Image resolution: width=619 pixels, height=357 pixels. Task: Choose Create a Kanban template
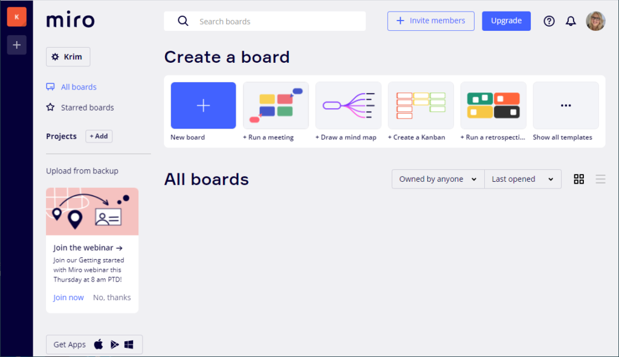coord(421,105)
